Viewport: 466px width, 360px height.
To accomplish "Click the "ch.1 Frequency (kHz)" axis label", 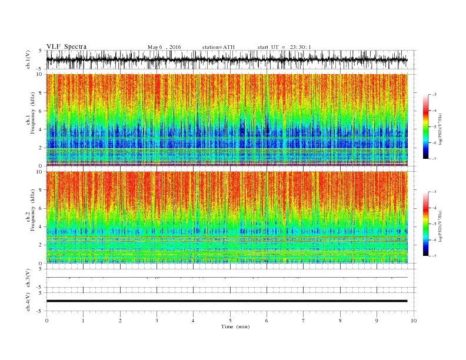I will pos(31,113).
